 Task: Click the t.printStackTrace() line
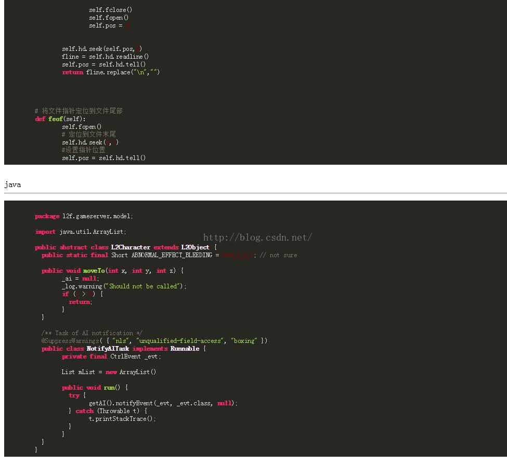coord(122,419)
